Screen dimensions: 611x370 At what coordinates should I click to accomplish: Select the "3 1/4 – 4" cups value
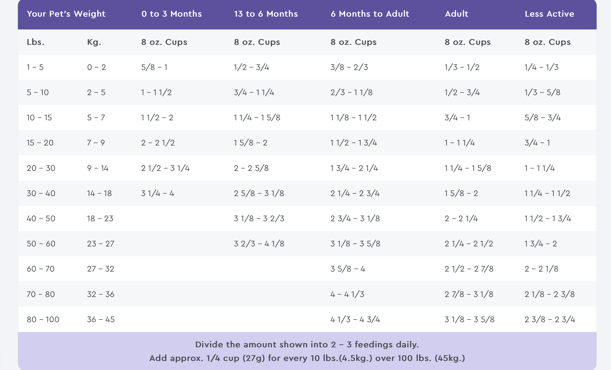point(157,193)
